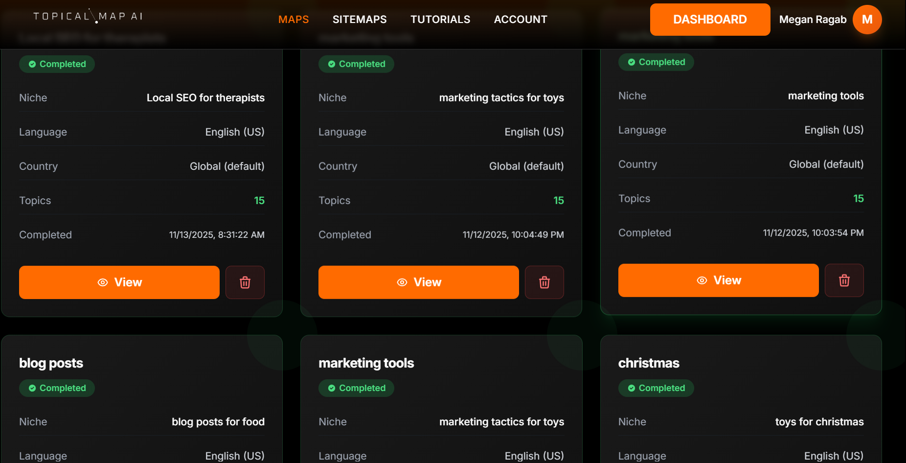Click niche value marketing tools
The width and height of the screenshot is (906, 463).
[x=826, y=96]
